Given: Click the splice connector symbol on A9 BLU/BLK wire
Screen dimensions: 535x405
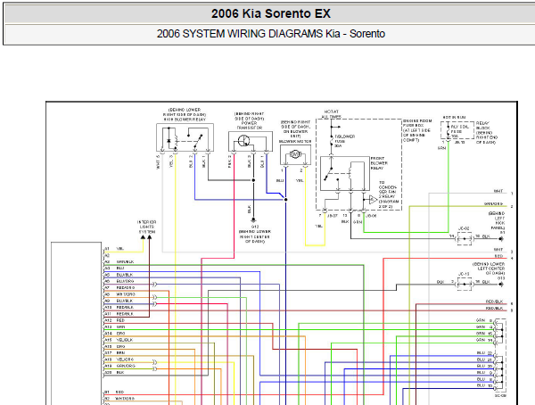Looking at the screenshot, I should pyautogui.click(x=154, y=304).
